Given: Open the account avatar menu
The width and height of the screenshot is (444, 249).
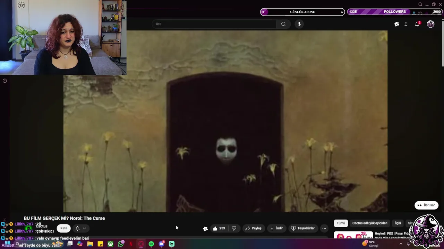Looking at the screenshot, I should [430, 24].
